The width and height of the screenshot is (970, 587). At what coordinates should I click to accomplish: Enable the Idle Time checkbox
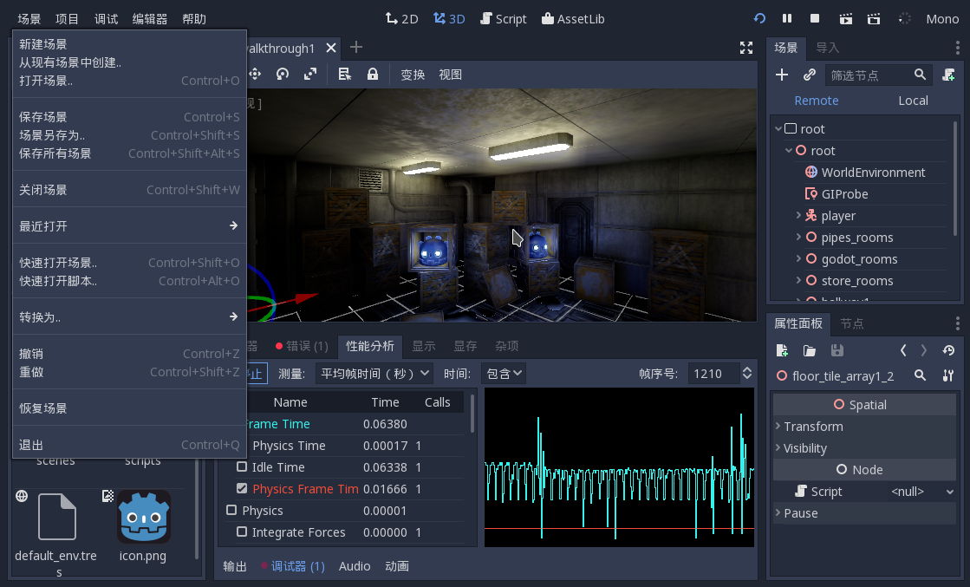coord(241,466)
